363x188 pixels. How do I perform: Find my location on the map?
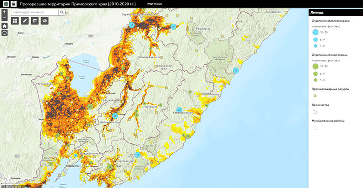click(5, 33)
